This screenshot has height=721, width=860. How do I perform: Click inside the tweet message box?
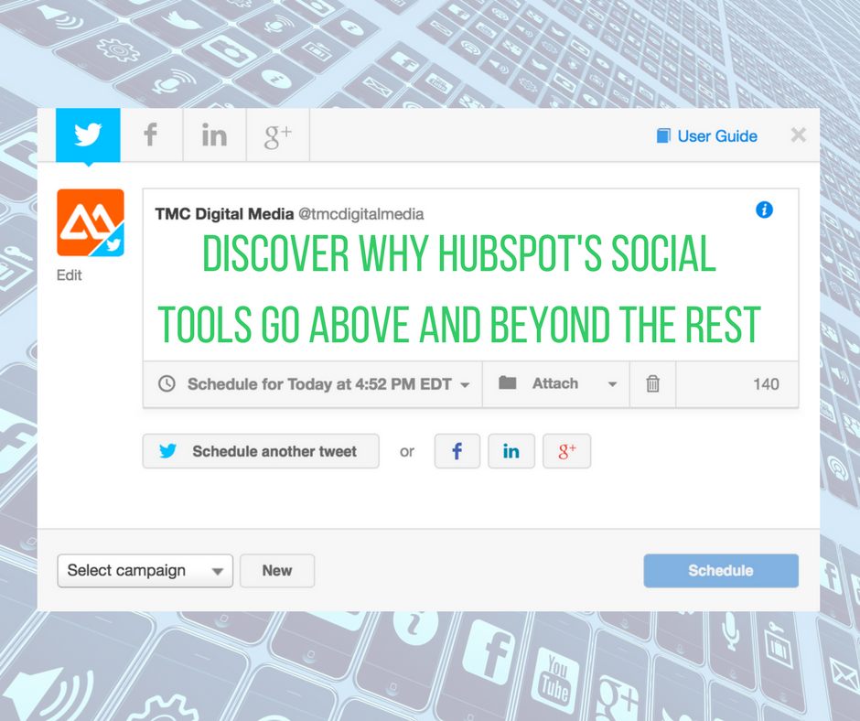coord(470,274)
